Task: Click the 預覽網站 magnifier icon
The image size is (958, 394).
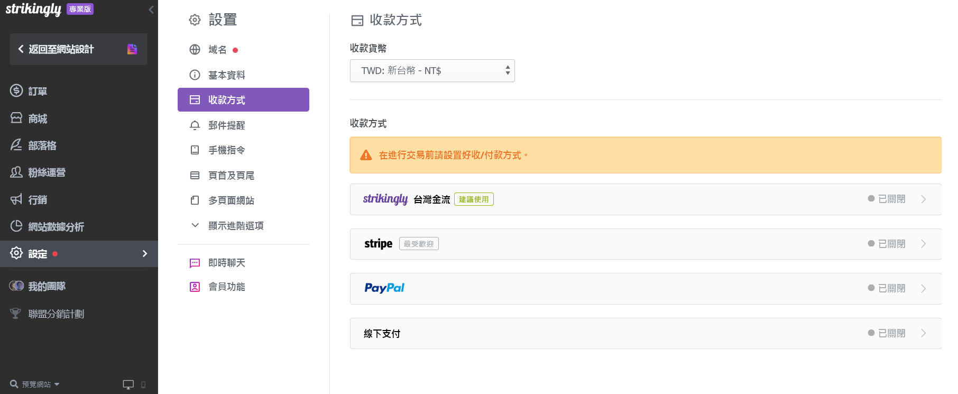Action: (14, 384)
